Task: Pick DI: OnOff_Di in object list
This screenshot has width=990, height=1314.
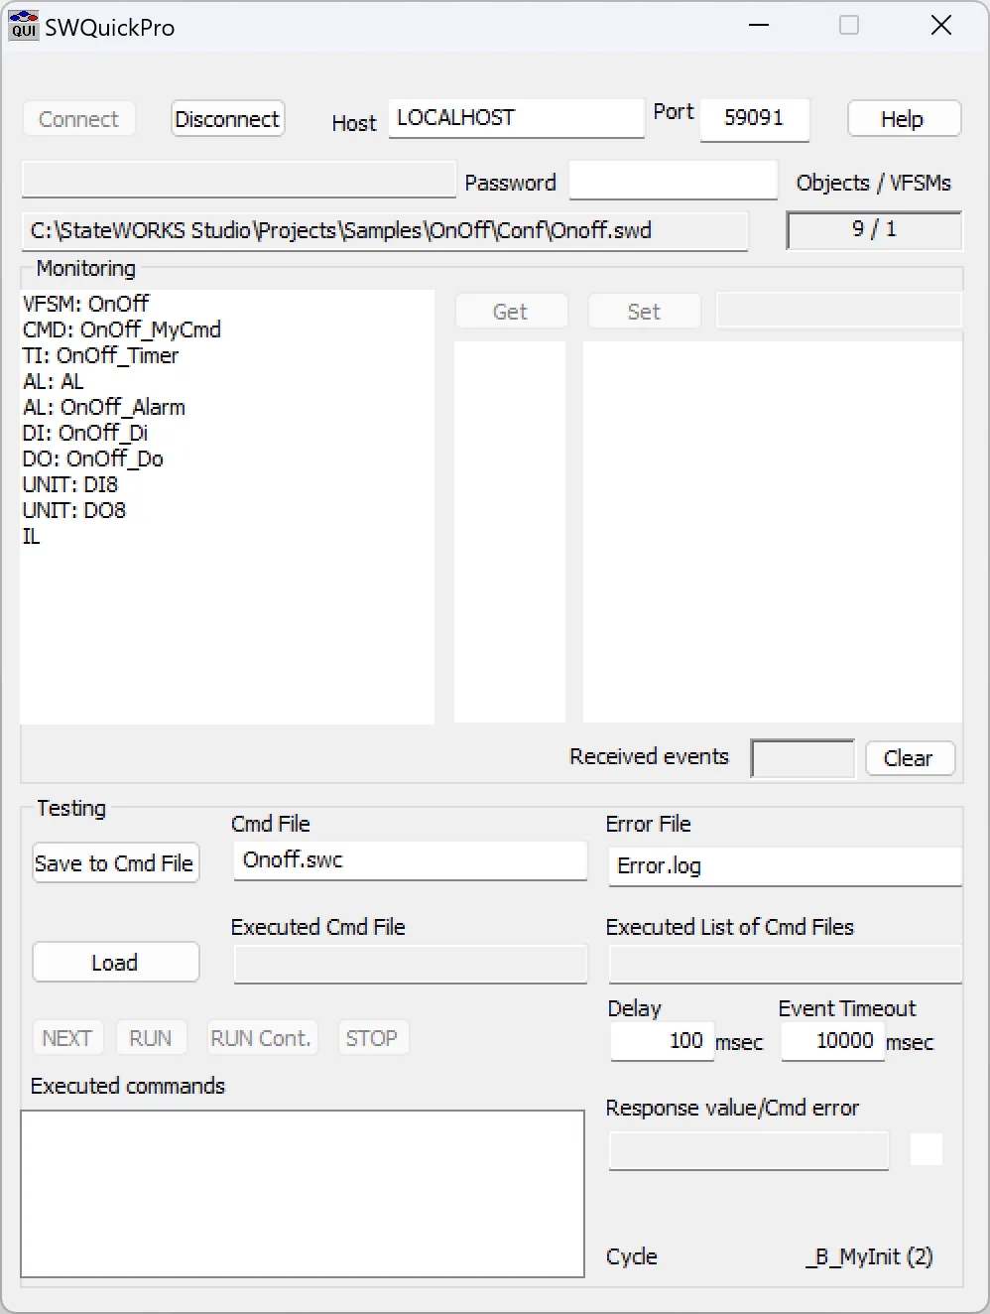Action: (x=85, y=433)
